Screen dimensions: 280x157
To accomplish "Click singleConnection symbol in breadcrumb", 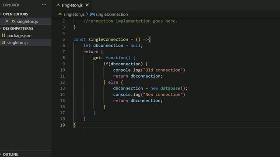I will pyautogui.click(x=112, y=14).
